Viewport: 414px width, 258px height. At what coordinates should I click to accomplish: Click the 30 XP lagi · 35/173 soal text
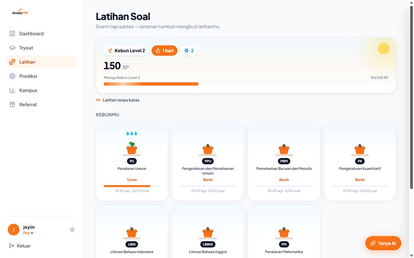[132, 191]
